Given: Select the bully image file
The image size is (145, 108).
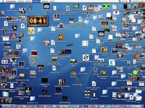Looking at the screenshot, I should pyautogui.click(x=74, y=62).
